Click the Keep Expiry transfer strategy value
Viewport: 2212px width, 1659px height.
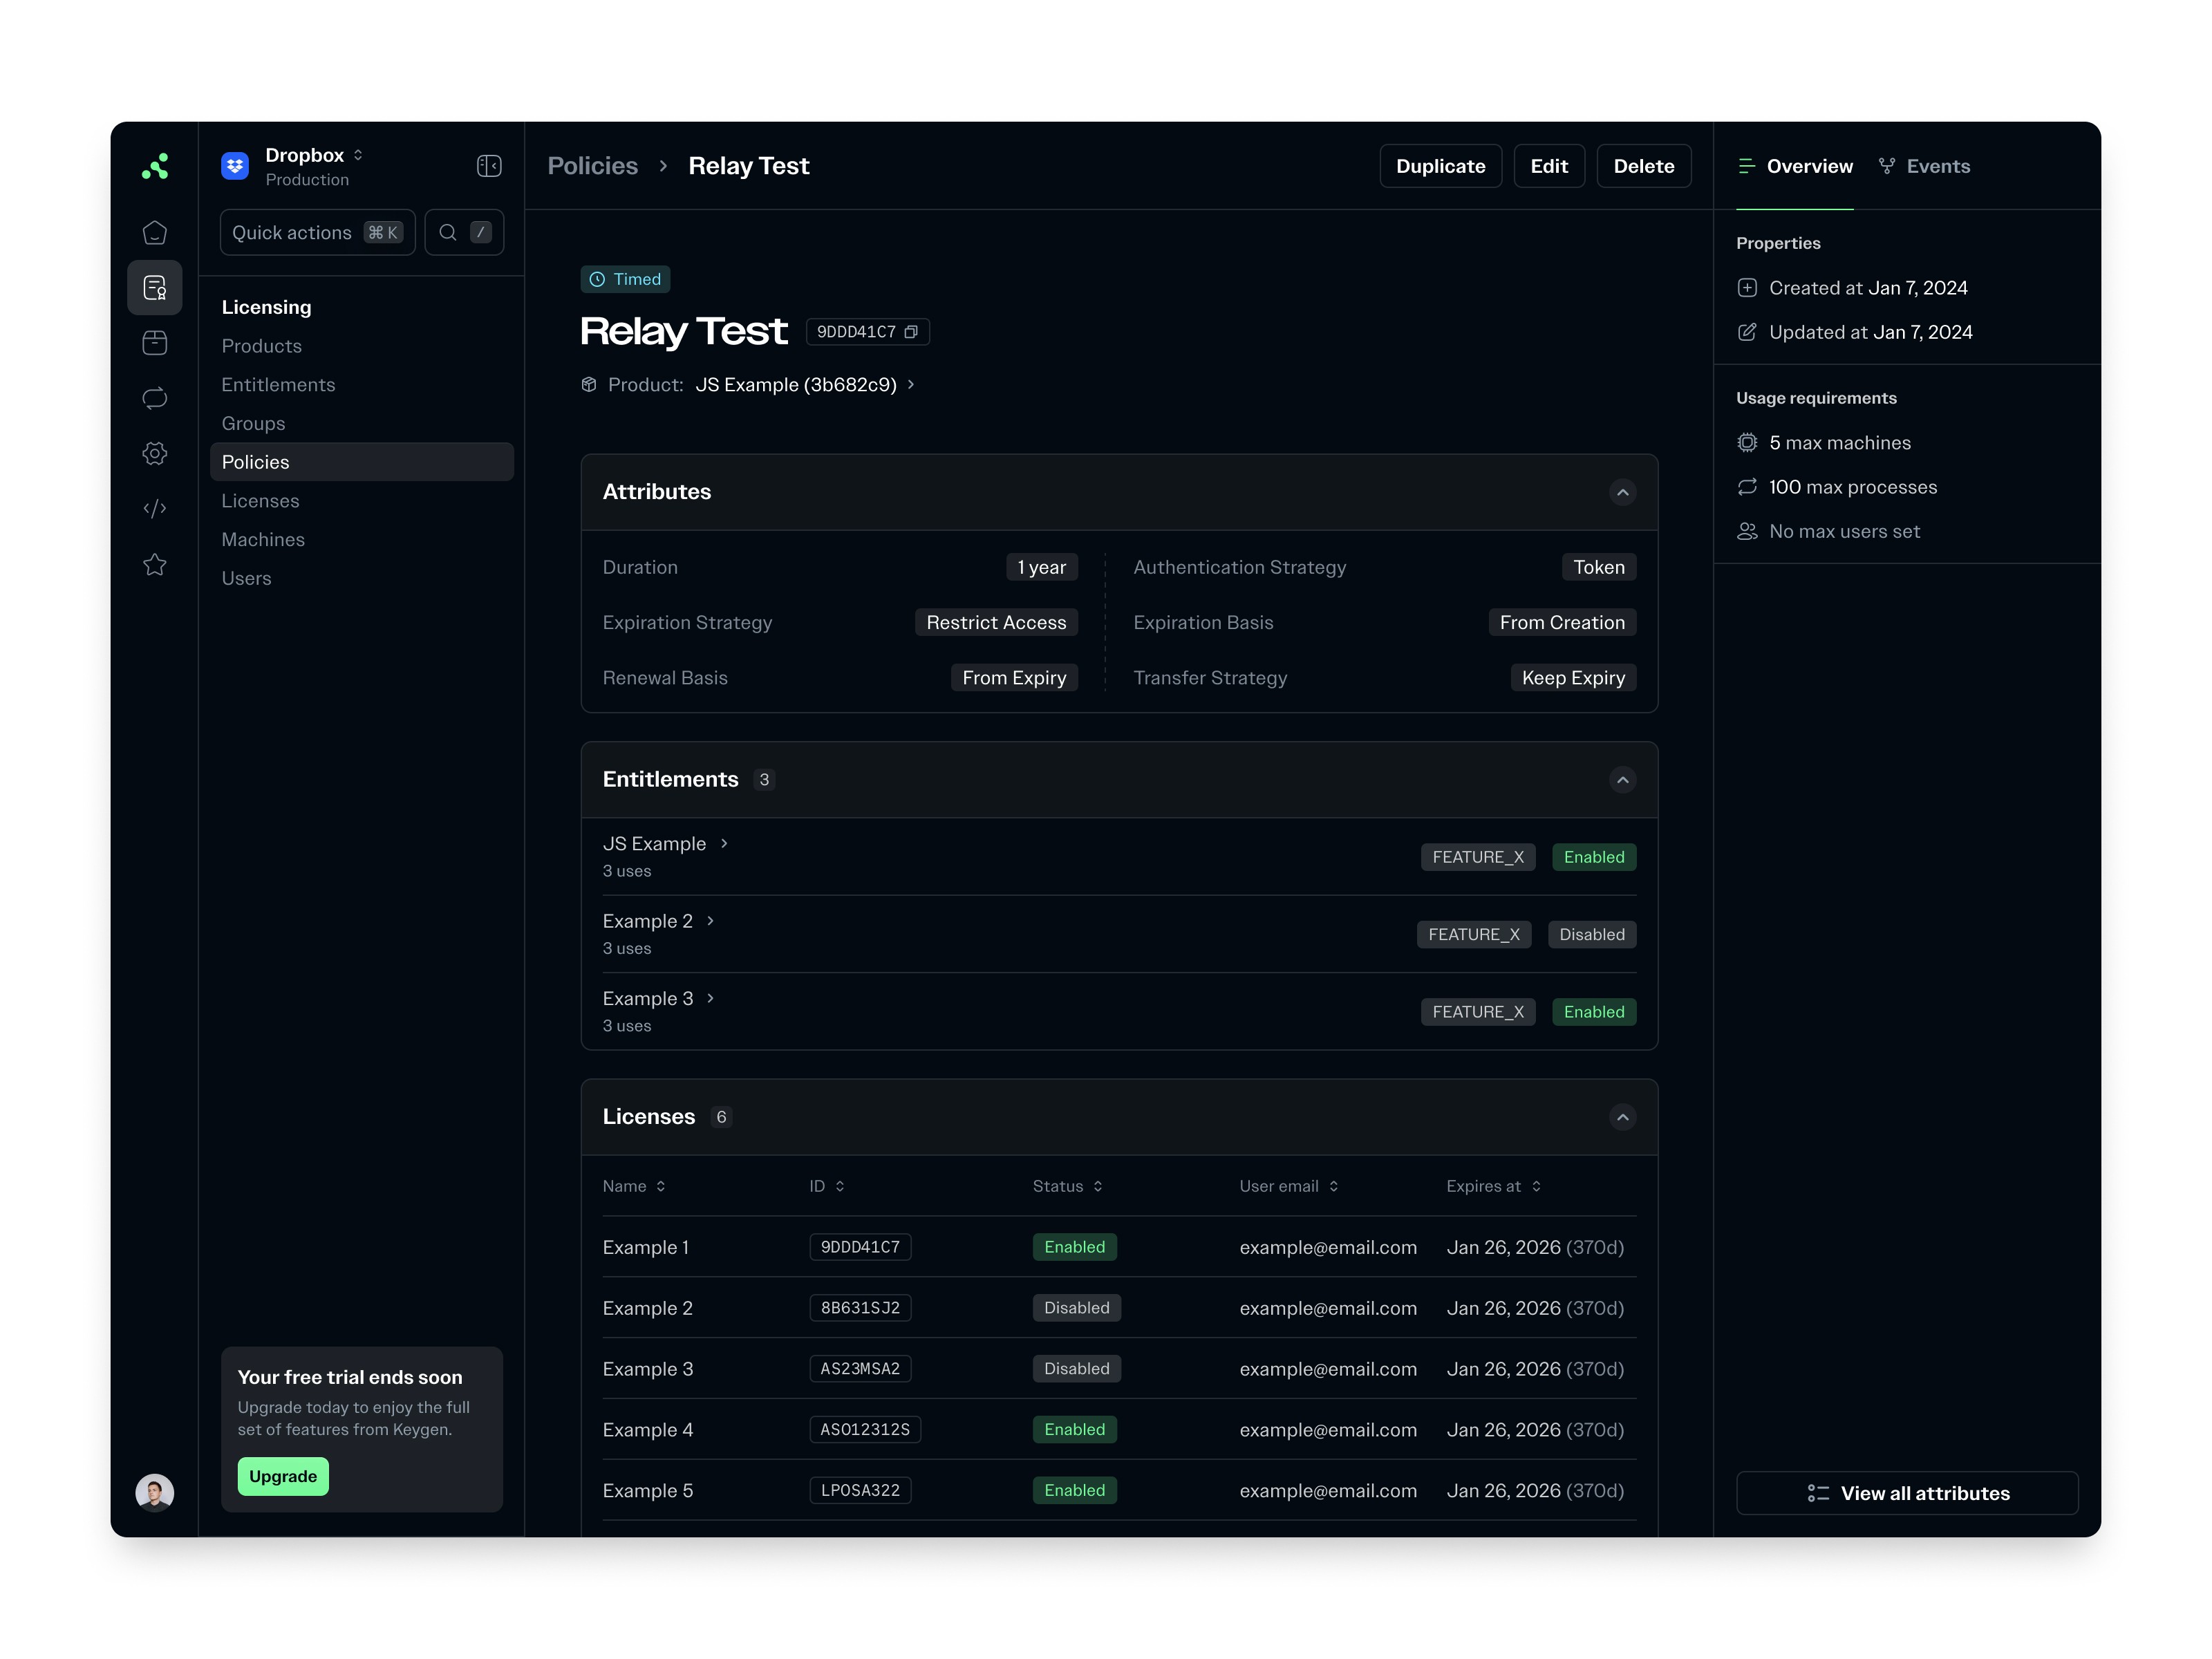point(1573,678)
